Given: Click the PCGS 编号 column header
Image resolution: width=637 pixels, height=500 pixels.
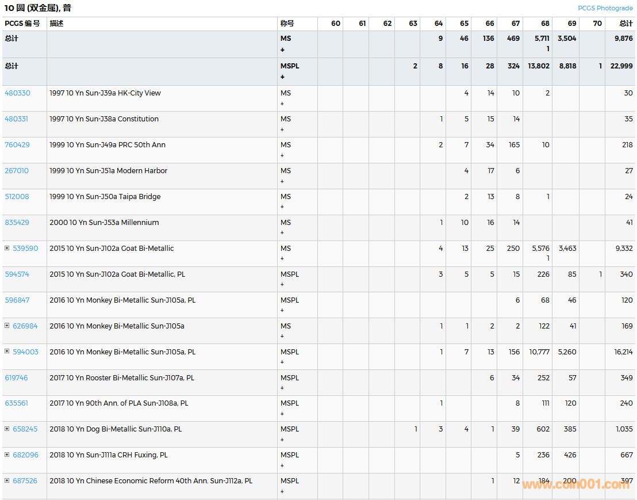Looking at the screenshot, I should [22, 24].
